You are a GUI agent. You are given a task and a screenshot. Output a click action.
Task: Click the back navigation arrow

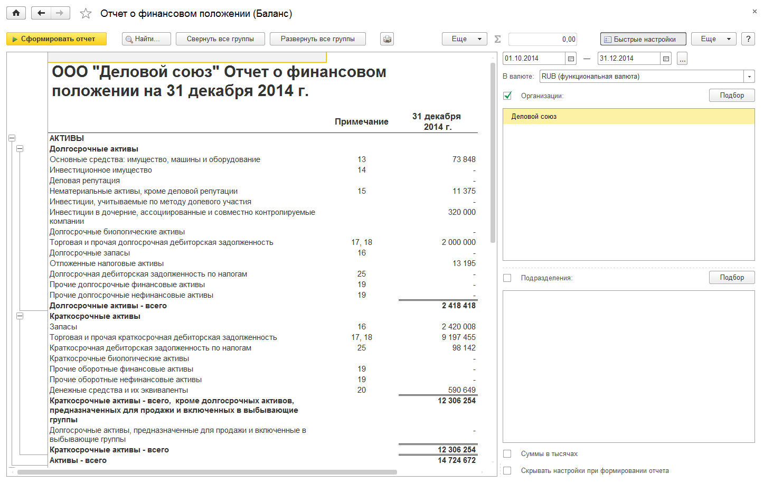pyautogui.click(x=41, y=13)
